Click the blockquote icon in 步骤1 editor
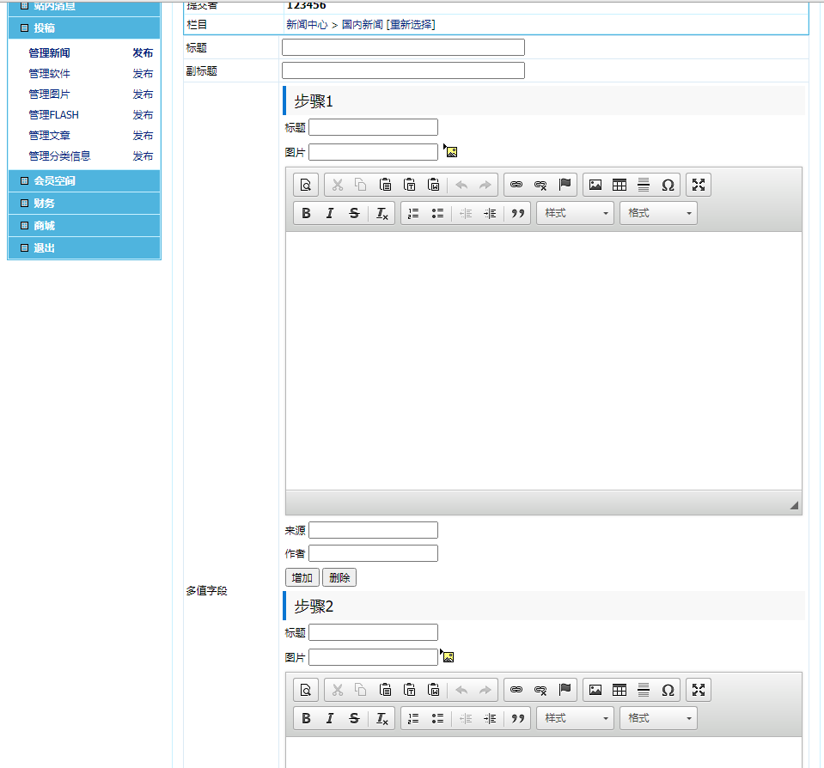The height and width of the screenshot is (768, 824). (x=517, y=214)
